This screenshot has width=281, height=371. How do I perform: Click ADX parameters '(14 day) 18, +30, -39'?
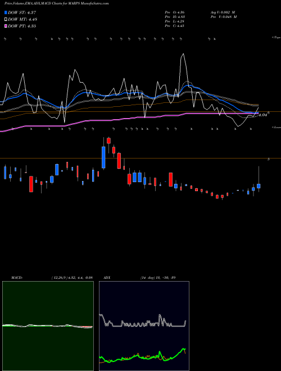point(158,278)
